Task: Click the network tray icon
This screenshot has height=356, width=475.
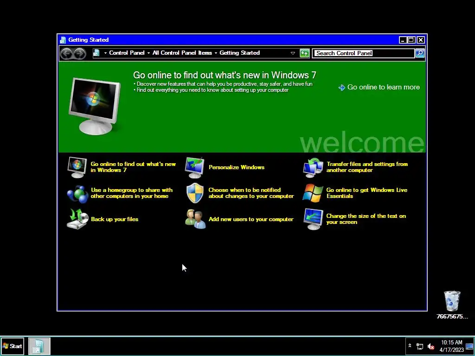Action: tap(419, 346)
